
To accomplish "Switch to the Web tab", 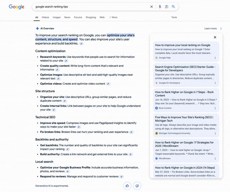I will click(102, 17).
